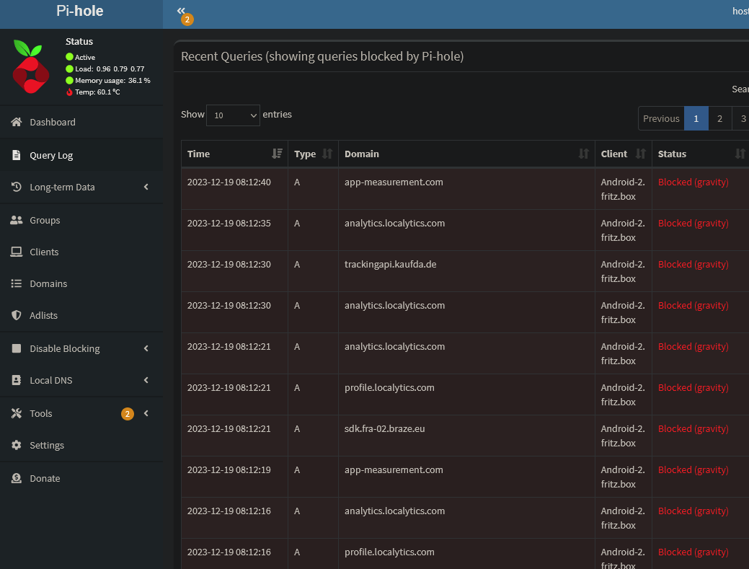Expand the Disable Blocking submenu chevron
749x569 pixels.
pos(146,348)
